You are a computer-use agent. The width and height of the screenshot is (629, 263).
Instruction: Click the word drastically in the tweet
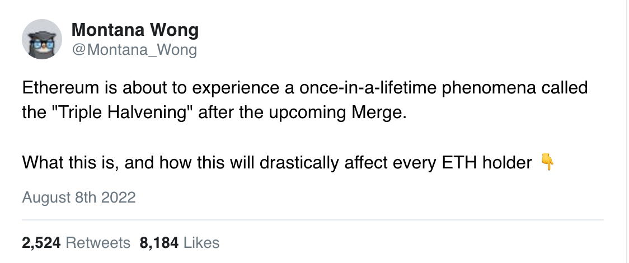(x=299, y=163)
